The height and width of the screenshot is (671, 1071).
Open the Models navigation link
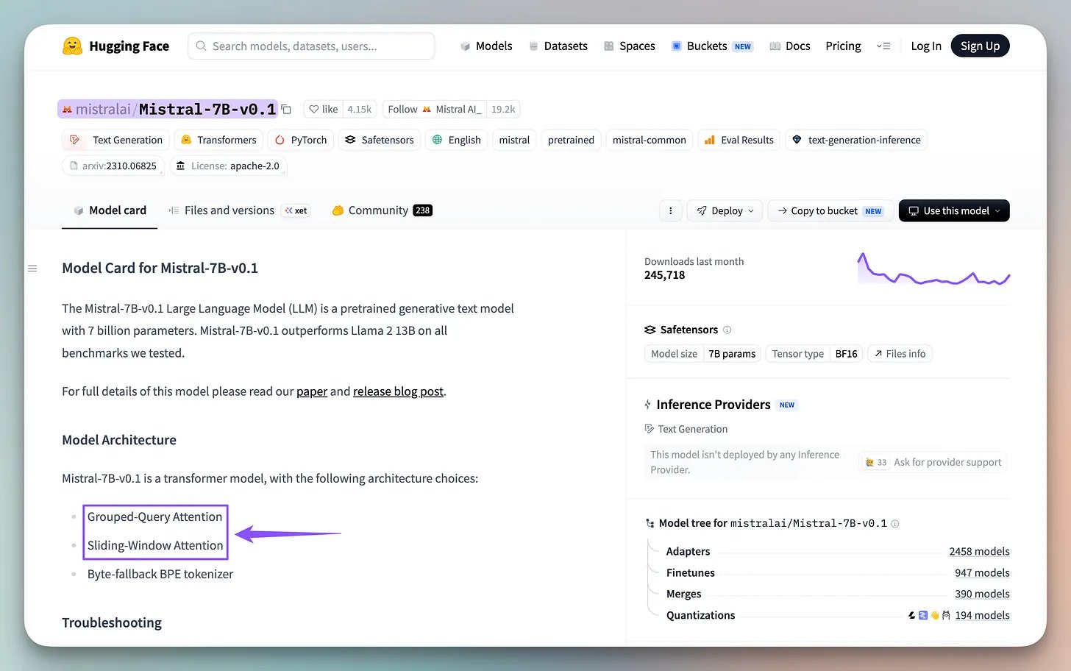(486, 46)
